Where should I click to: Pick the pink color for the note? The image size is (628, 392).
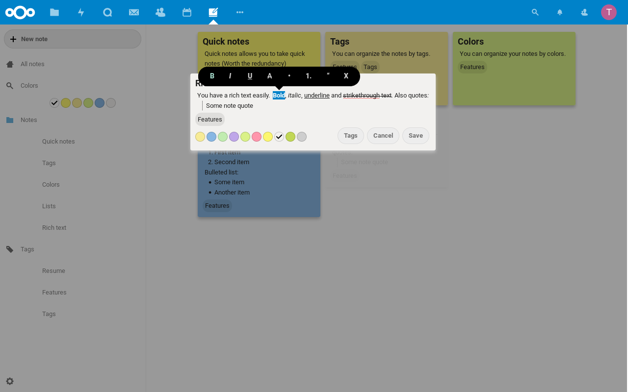tap(257, 137)
